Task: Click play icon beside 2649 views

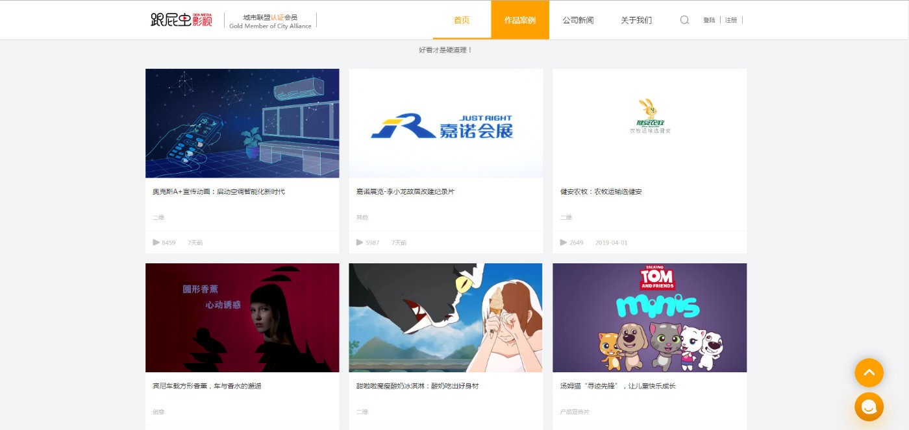Action: point(564,243)
